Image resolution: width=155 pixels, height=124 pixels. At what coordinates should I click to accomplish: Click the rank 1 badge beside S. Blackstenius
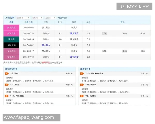pyautogui.click(x=82, y=74)
